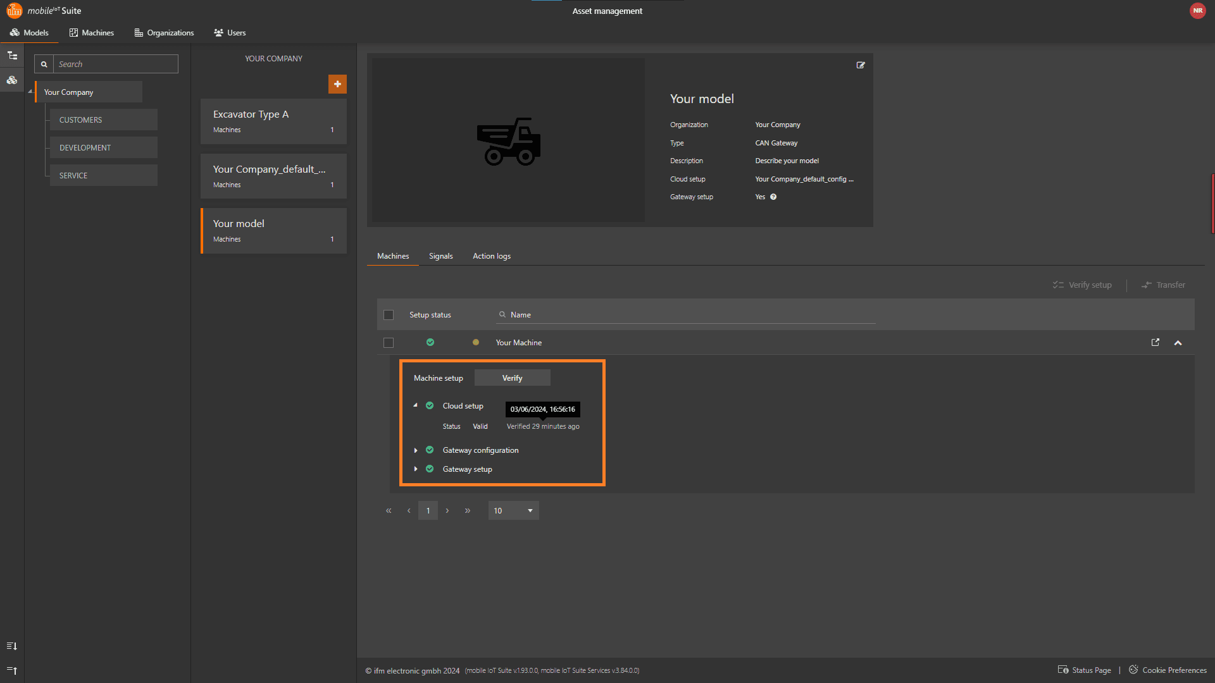
Task: Select the tree hierarchy sidebar icon
Action: 12,56
